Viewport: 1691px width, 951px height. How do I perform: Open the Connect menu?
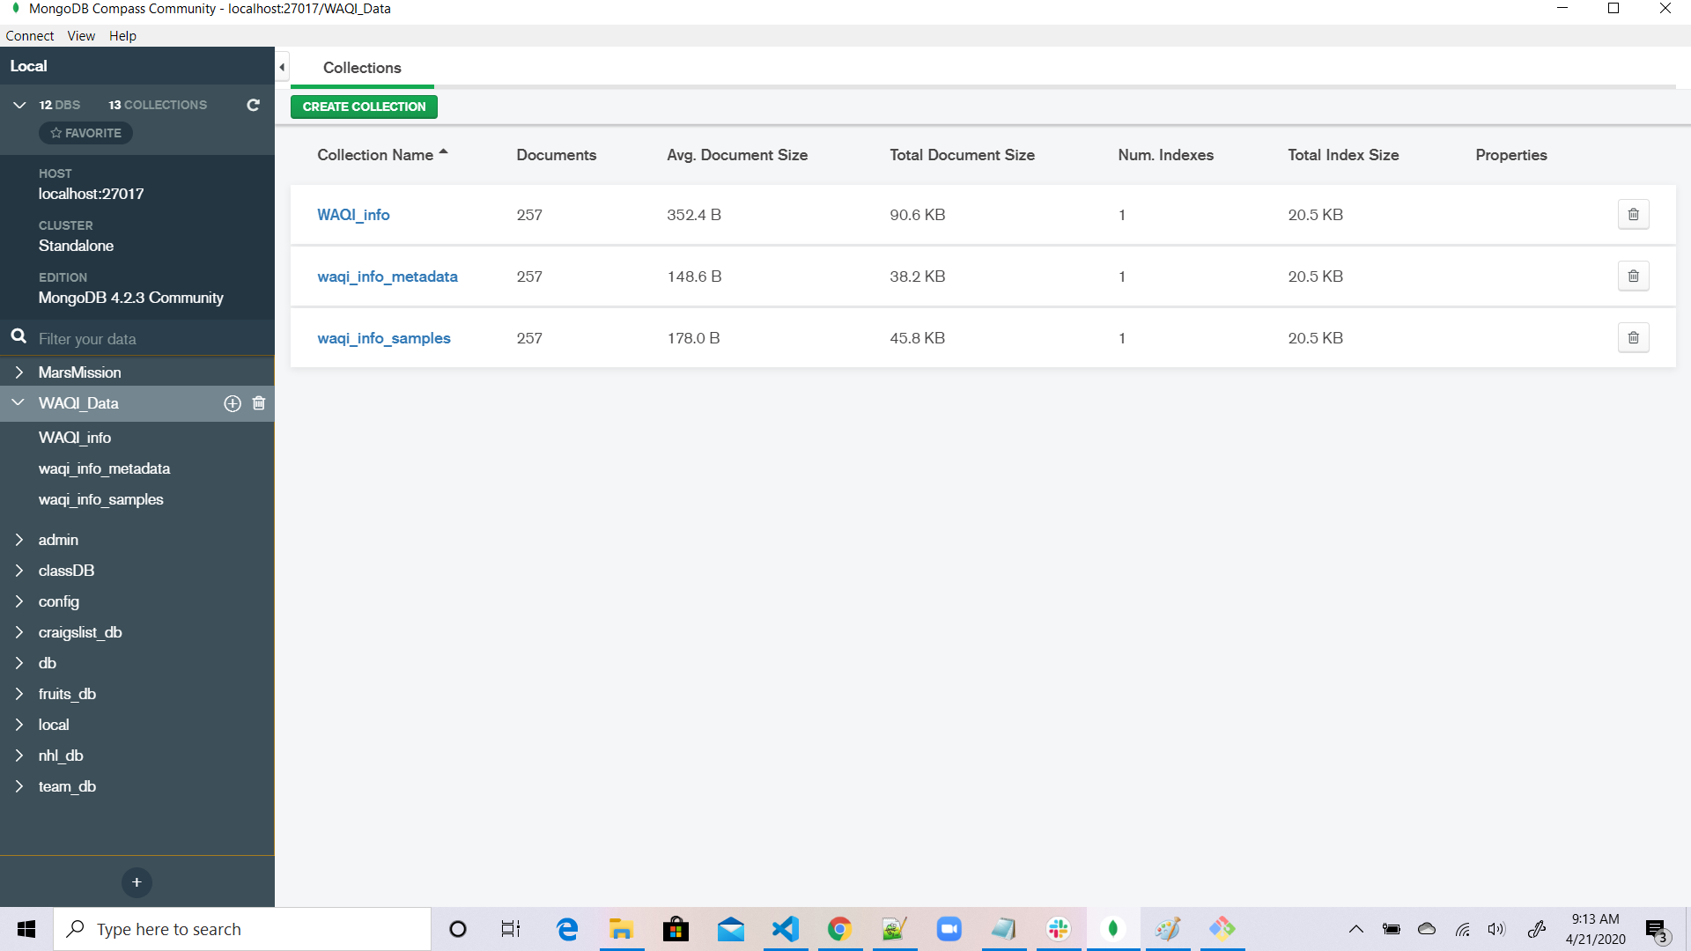[x=30, y=36]
